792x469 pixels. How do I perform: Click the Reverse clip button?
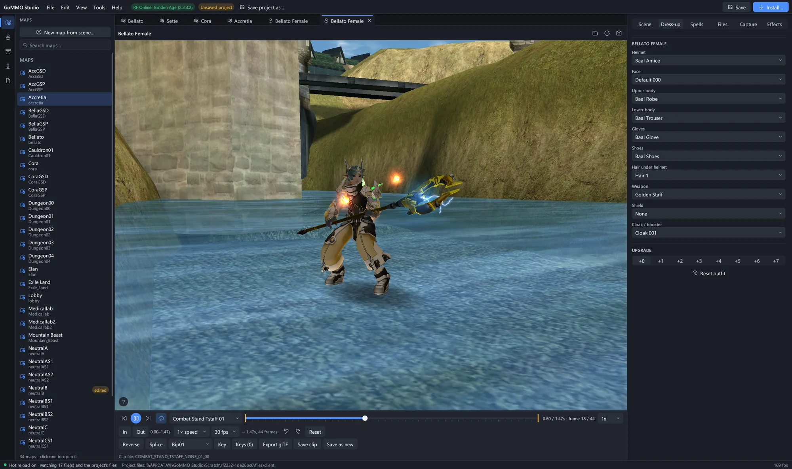pos(131,444)
